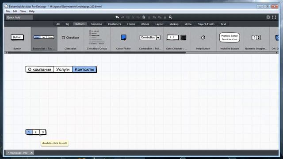Open the Edit menu
283x159 pixels.
point(15,11)
